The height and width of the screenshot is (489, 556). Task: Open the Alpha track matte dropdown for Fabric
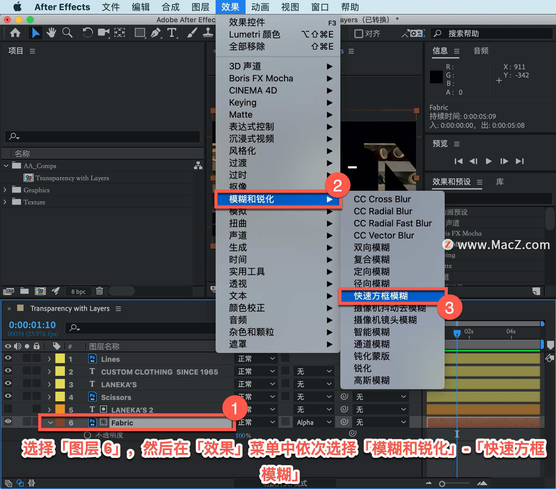[x=314, y=422]
